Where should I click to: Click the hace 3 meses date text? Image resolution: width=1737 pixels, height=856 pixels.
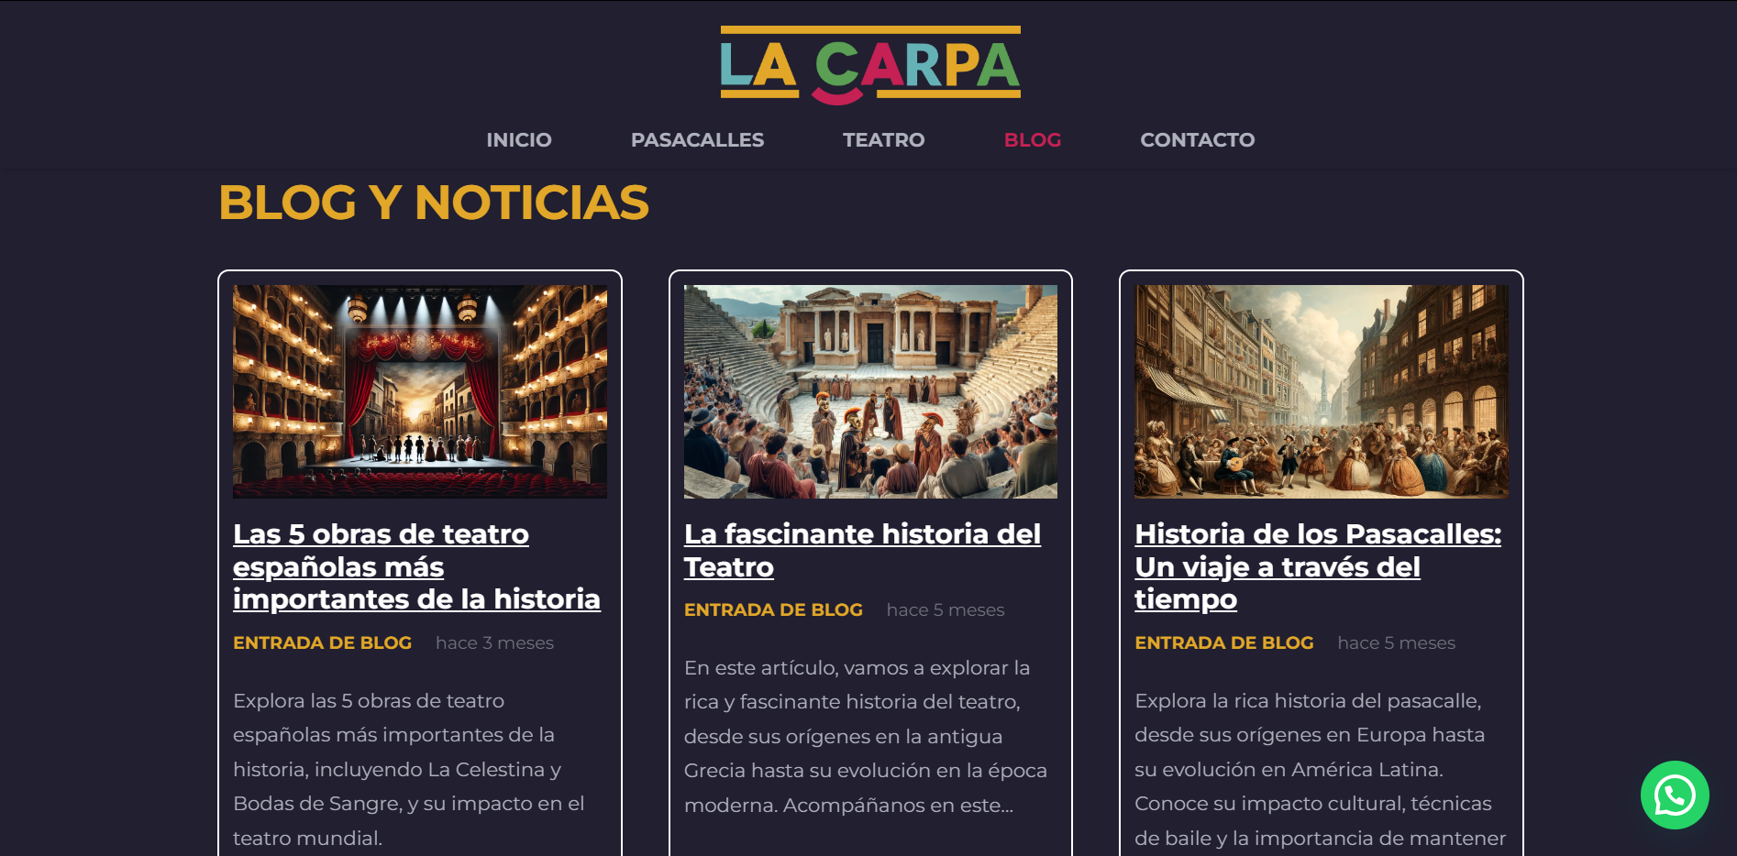pyautogui.click(x=494, y=643)
